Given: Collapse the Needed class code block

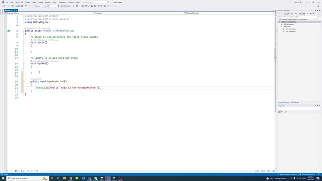Looking at the screenshot, I should [x=24, y=31].
